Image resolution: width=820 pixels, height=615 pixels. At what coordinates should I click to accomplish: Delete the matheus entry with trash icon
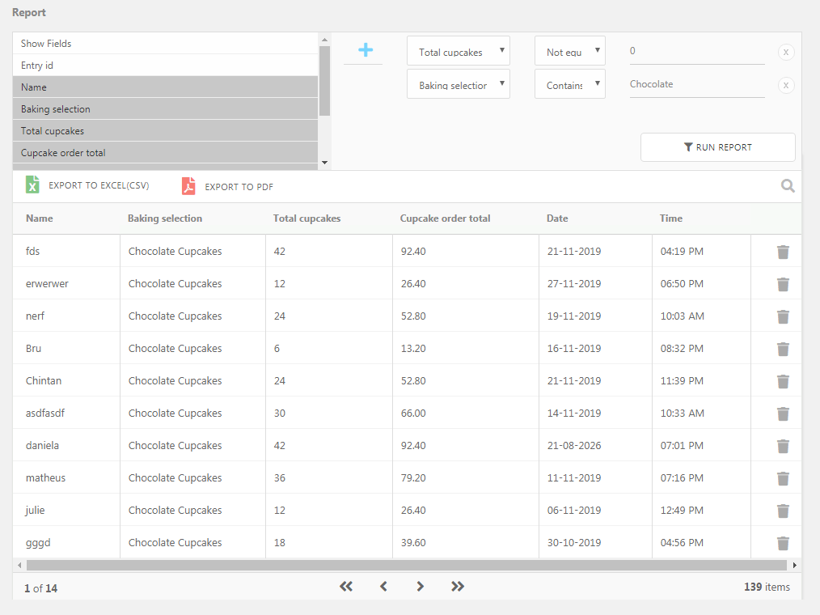pyautogui.click(x=783, y=478)
